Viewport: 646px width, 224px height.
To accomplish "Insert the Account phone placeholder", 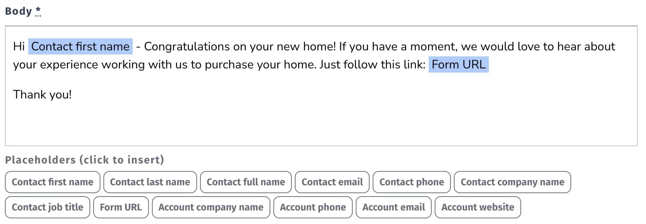I will click(x=312, y=207).
